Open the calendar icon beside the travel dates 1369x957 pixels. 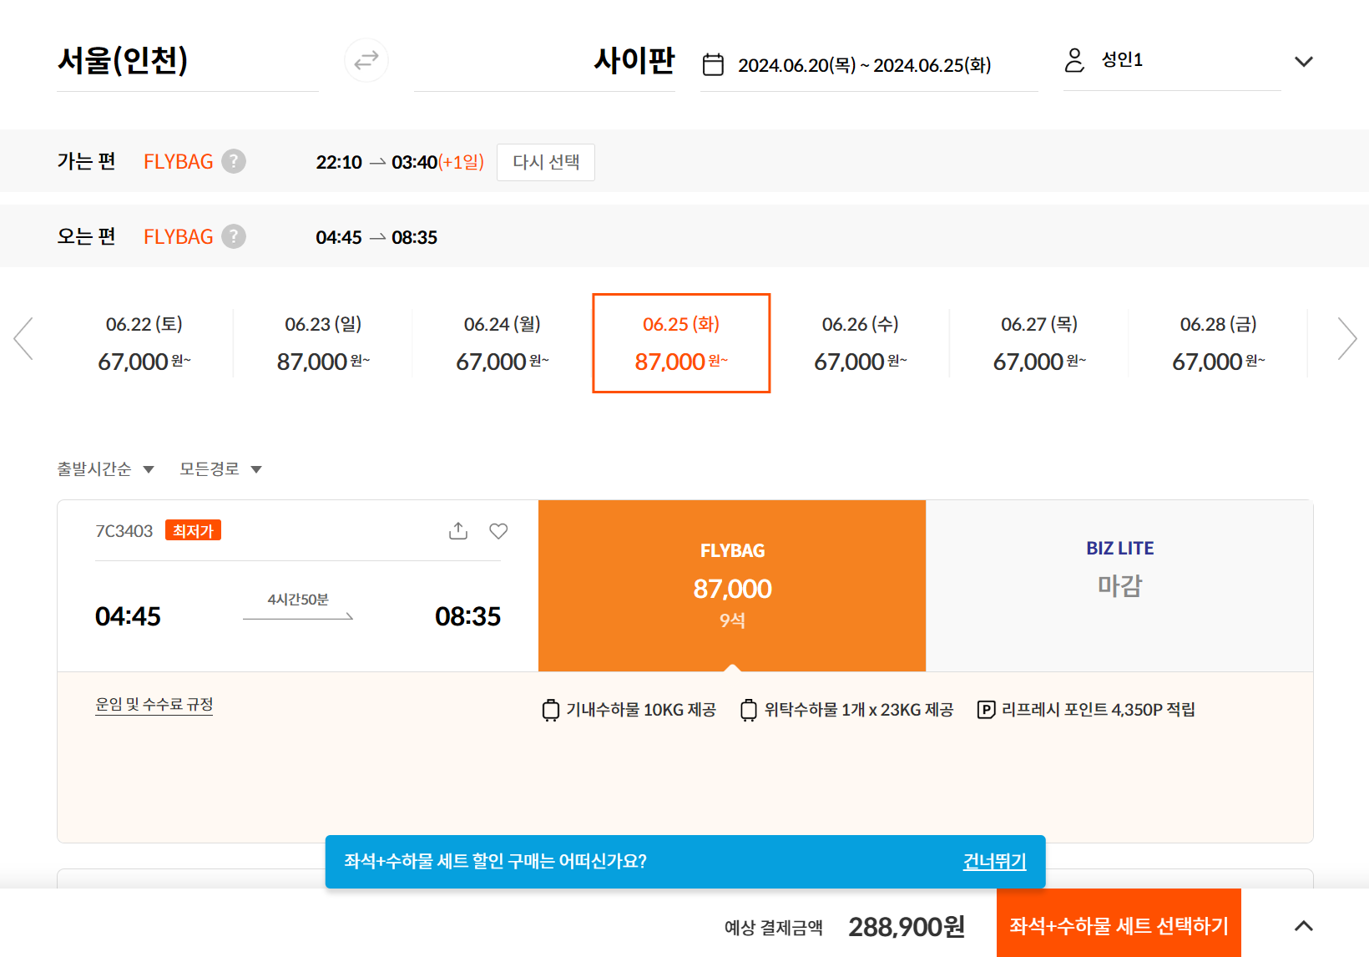pos(713,63)
